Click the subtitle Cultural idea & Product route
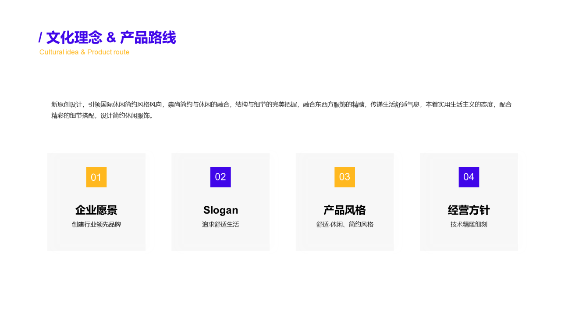The height and width of the screenshot is (316, 561). coord(84,52)
